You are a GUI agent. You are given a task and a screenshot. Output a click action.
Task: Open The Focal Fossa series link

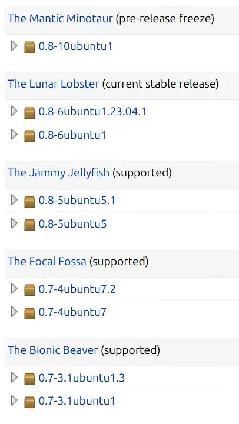(x=47, y=261)
